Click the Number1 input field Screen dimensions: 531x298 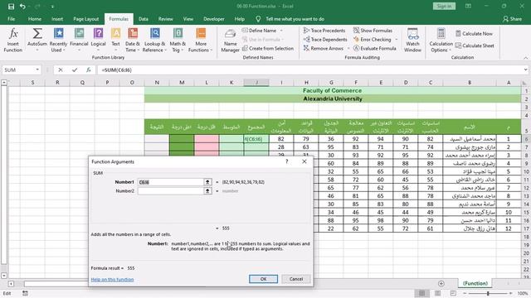171,182
